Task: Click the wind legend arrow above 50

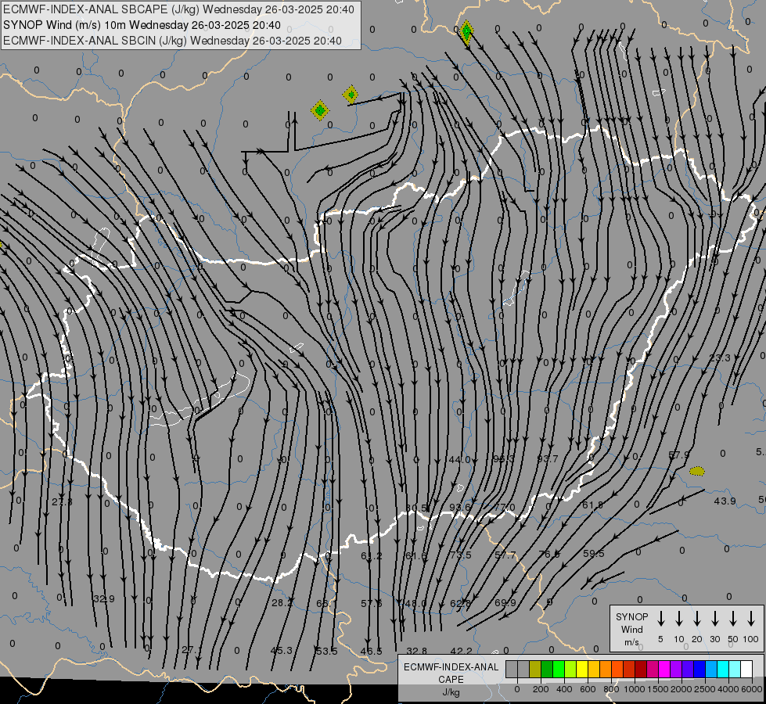Action: [x=733, y=619]
